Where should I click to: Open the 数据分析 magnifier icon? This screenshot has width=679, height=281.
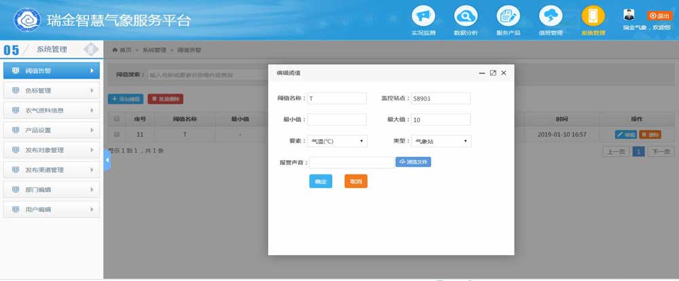466,16
